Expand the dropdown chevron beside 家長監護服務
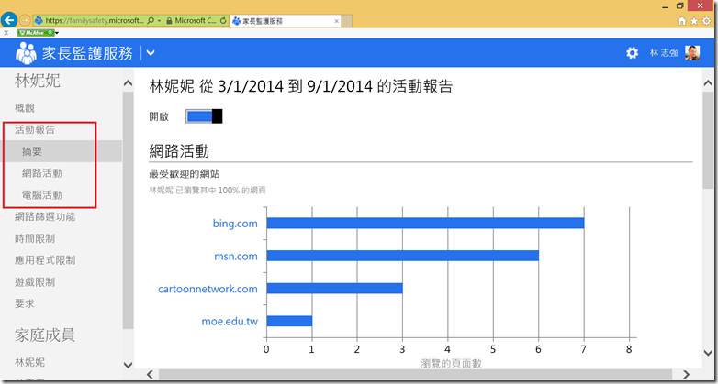Image resolution: width=718 pixels, height=384 pixels. click(x=151, y=54)
